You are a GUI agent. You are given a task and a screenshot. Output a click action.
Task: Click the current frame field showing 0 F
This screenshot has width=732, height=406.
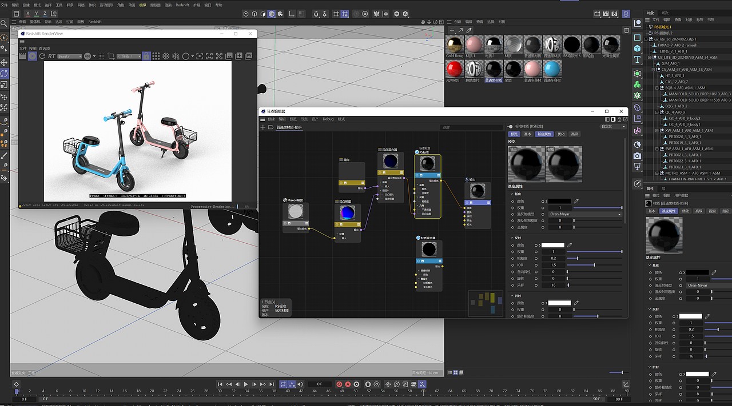tap(320, 384)
